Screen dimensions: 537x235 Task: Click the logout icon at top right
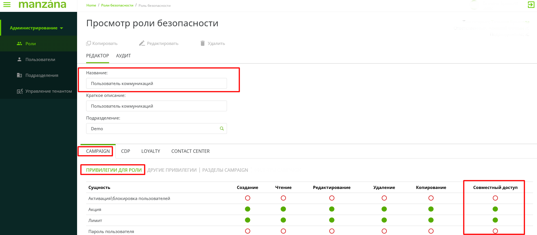pyautogui.click(x=531, y=5)
